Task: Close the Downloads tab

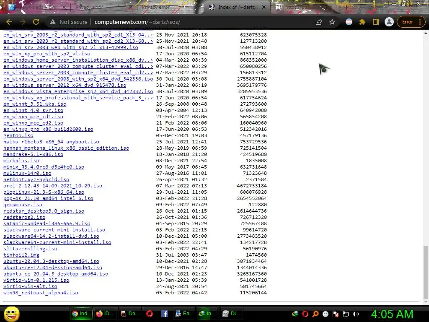Action: click(x=64, y=7)
